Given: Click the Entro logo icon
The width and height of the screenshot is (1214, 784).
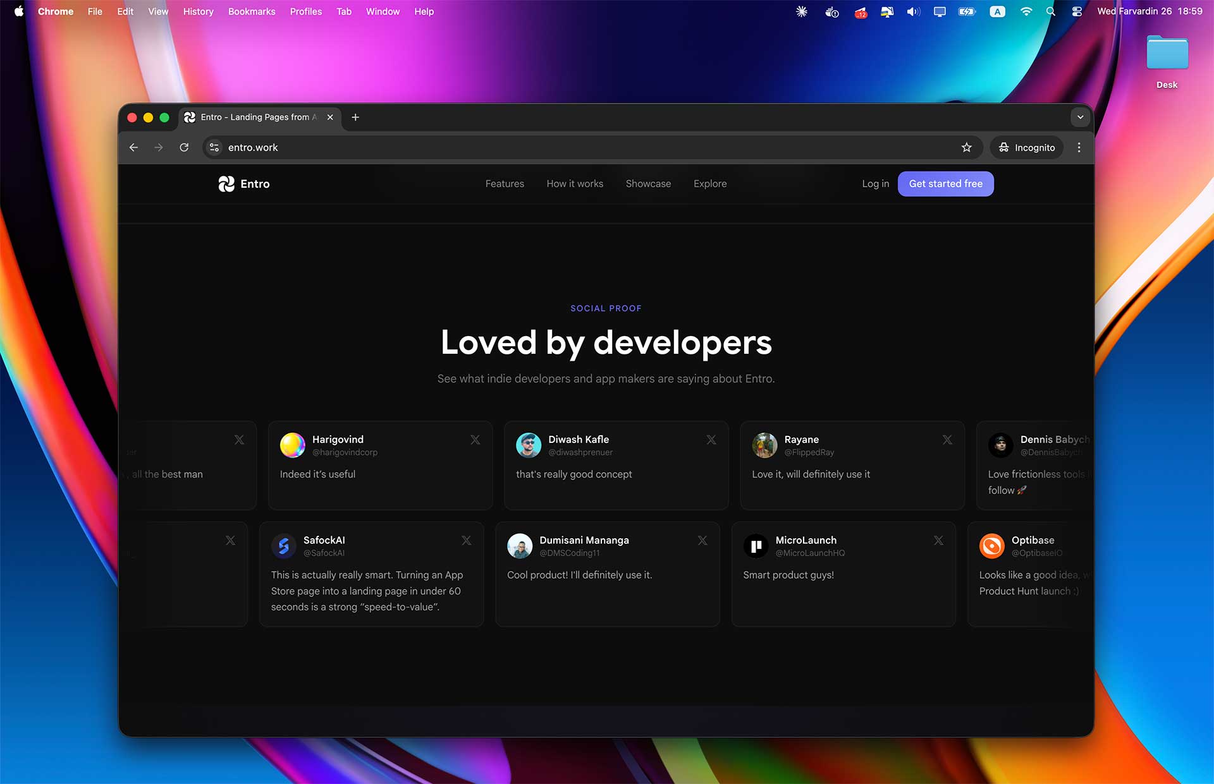Looking at the screenshot, I should [x=226, y=184].
